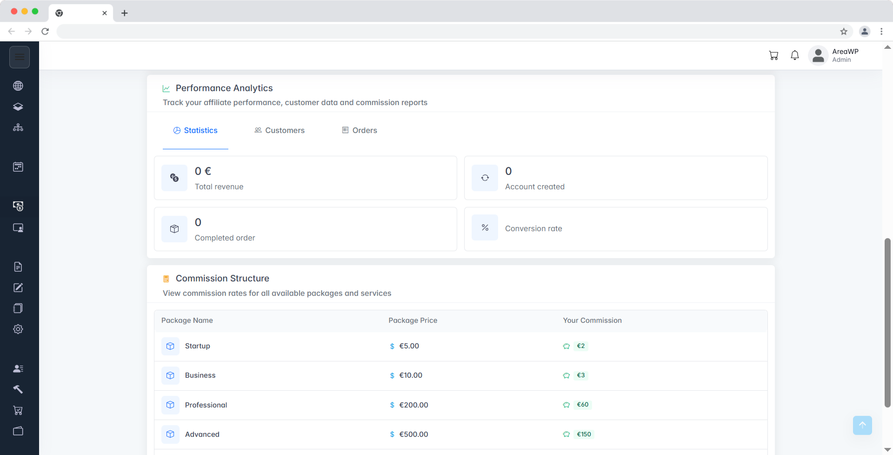Open the hierarchy network sidebar icon
Screen dimensions: 893x455
point(18,127)
